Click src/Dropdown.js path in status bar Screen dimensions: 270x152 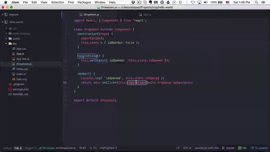coord(65,148)
